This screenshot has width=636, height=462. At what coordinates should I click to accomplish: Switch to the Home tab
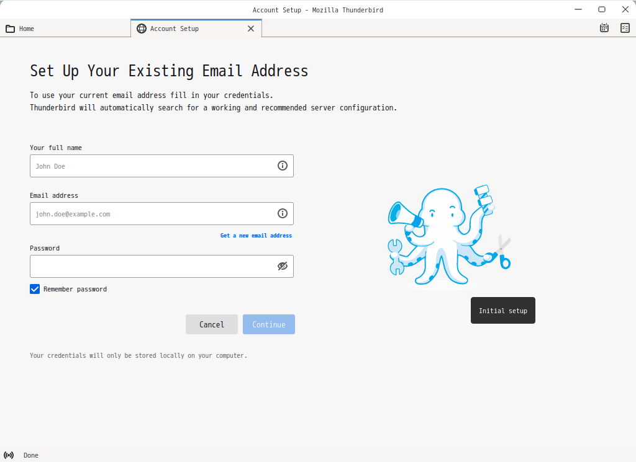[65, 29]
